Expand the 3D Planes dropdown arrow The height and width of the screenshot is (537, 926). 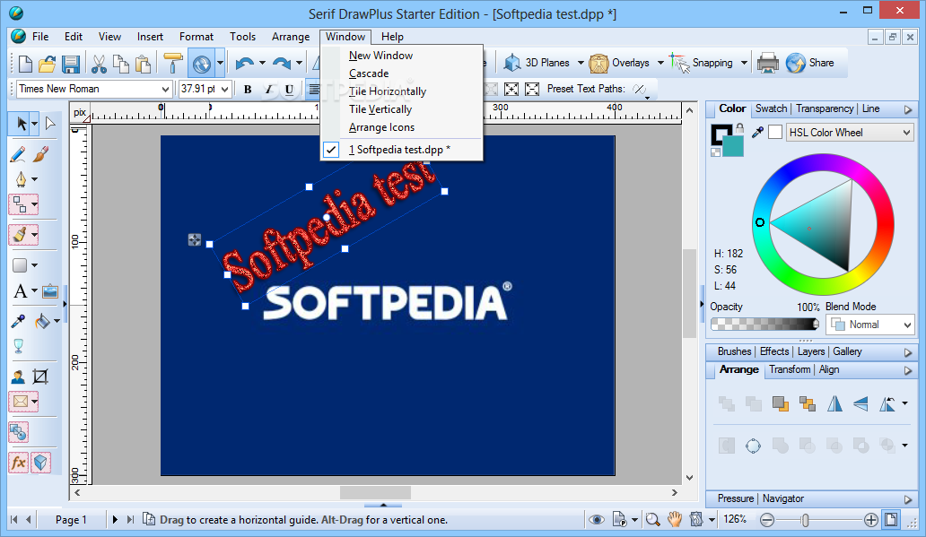click(x=581, y=63)
